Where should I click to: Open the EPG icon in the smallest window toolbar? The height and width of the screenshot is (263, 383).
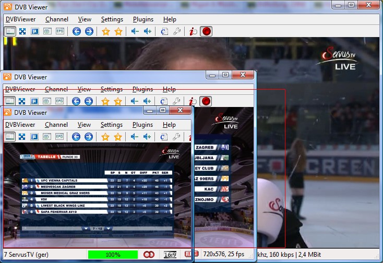[x=59, y=137]
